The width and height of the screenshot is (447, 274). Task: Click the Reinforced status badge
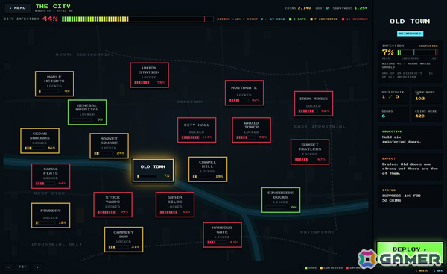tap(410, 34)
